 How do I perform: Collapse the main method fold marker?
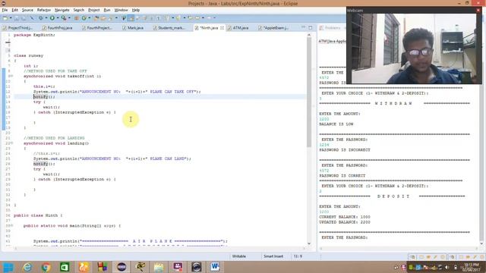pos(12,226)
